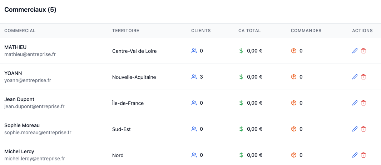Edit Jean Dupont's record
Screen dimensions: 381x165
tap(355, 103)
